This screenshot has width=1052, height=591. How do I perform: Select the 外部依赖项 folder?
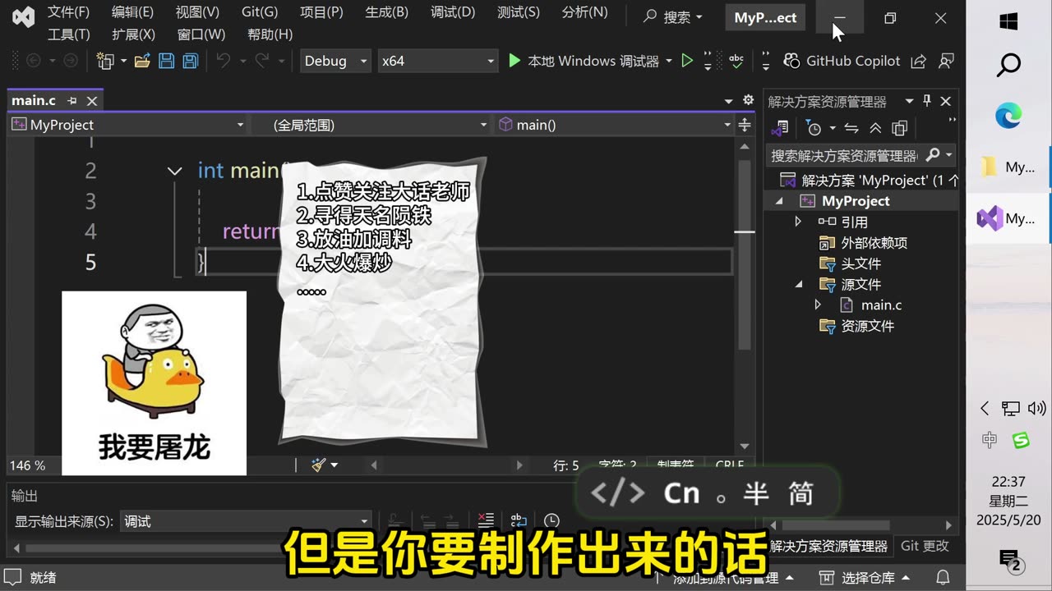pos(863,242)
